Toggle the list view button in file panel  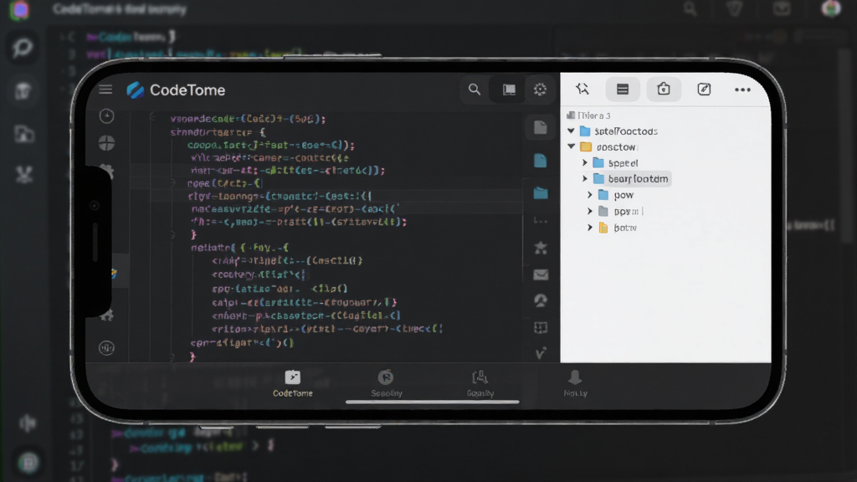(x=623, y=89)
